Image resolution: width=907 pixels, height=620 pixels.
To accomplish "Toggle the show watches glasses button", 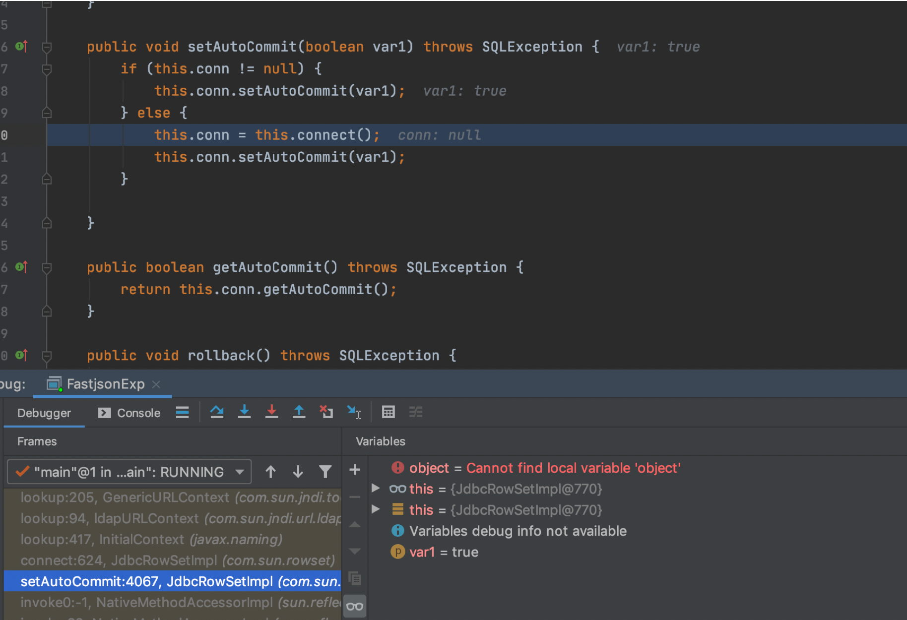I will click(355, 606).
